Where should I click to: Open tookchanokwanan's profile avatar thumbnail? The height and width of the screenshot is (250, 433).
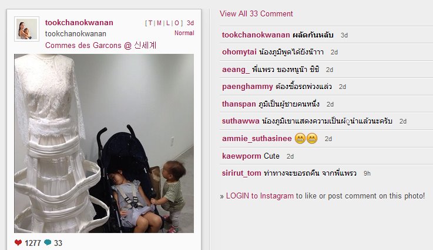click(27, 29)
